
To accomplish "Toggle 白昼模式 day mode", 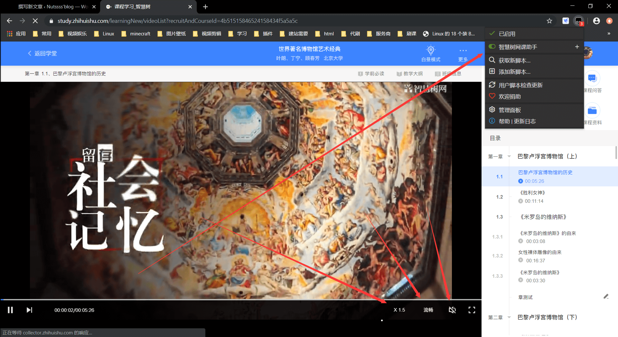I will click(x=431, y=54).
